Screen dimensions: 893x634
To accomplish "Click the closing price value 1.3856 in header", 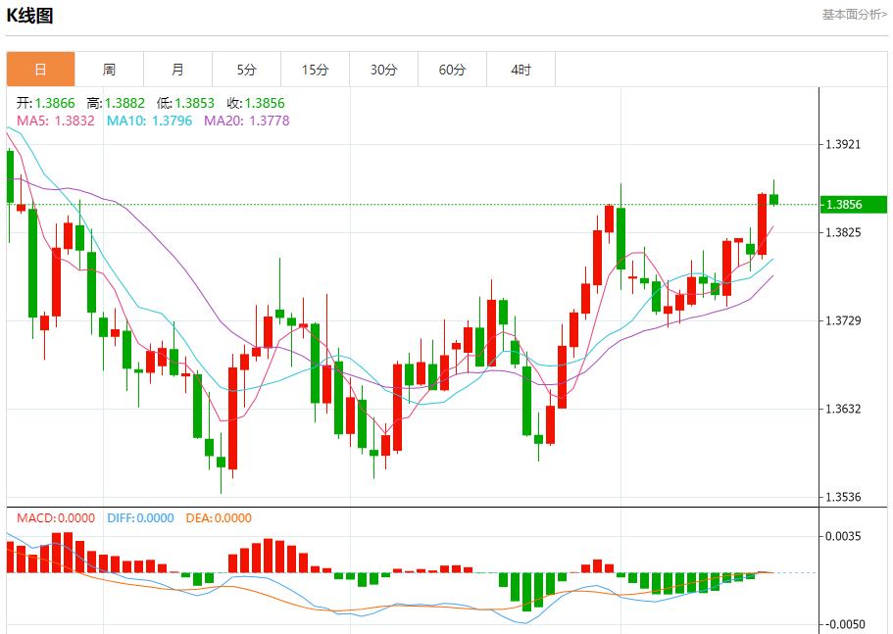I will [x=265, y=103].
